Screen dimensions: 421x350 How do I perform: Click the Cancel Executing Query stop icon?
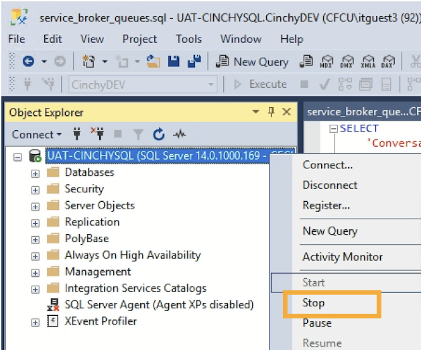[304, 84]
